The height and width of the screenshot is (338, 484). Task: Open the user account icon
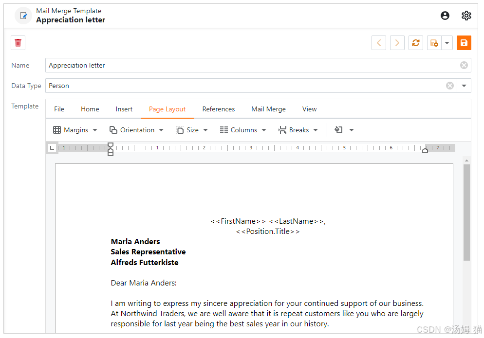click(445, 16)
